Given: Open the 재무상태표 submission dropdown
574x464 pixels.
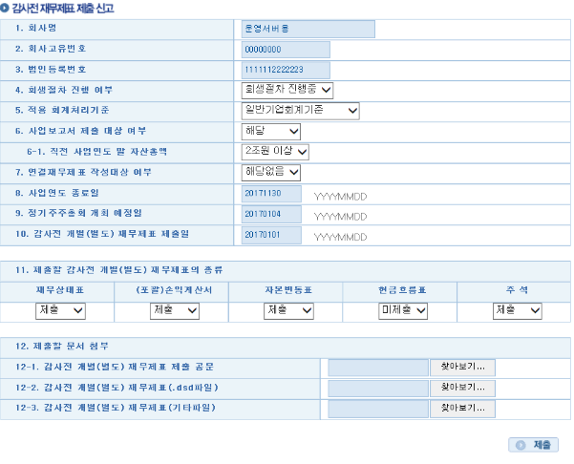Looking at the screenshot, I should (x=61, y=310).
